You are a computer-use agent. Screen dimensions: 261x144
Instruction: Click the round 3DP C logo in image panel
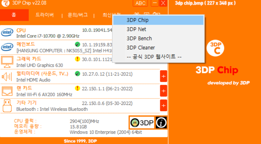[215, 48]
